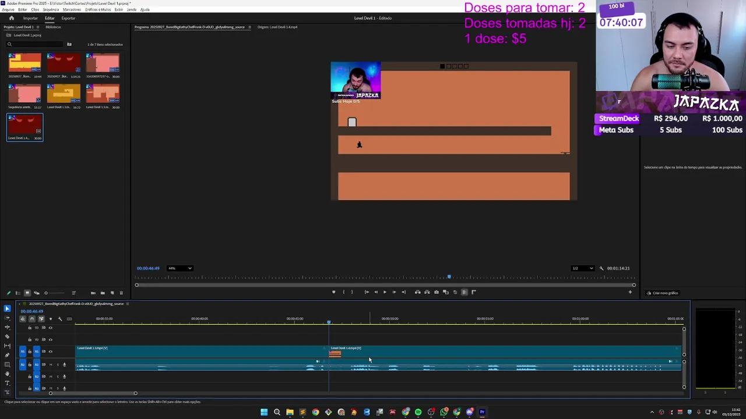The image size is (746, 419).
Task: Switch to Origem: Level Devil 1.4.mp4 tab
Action: [277, 27]
